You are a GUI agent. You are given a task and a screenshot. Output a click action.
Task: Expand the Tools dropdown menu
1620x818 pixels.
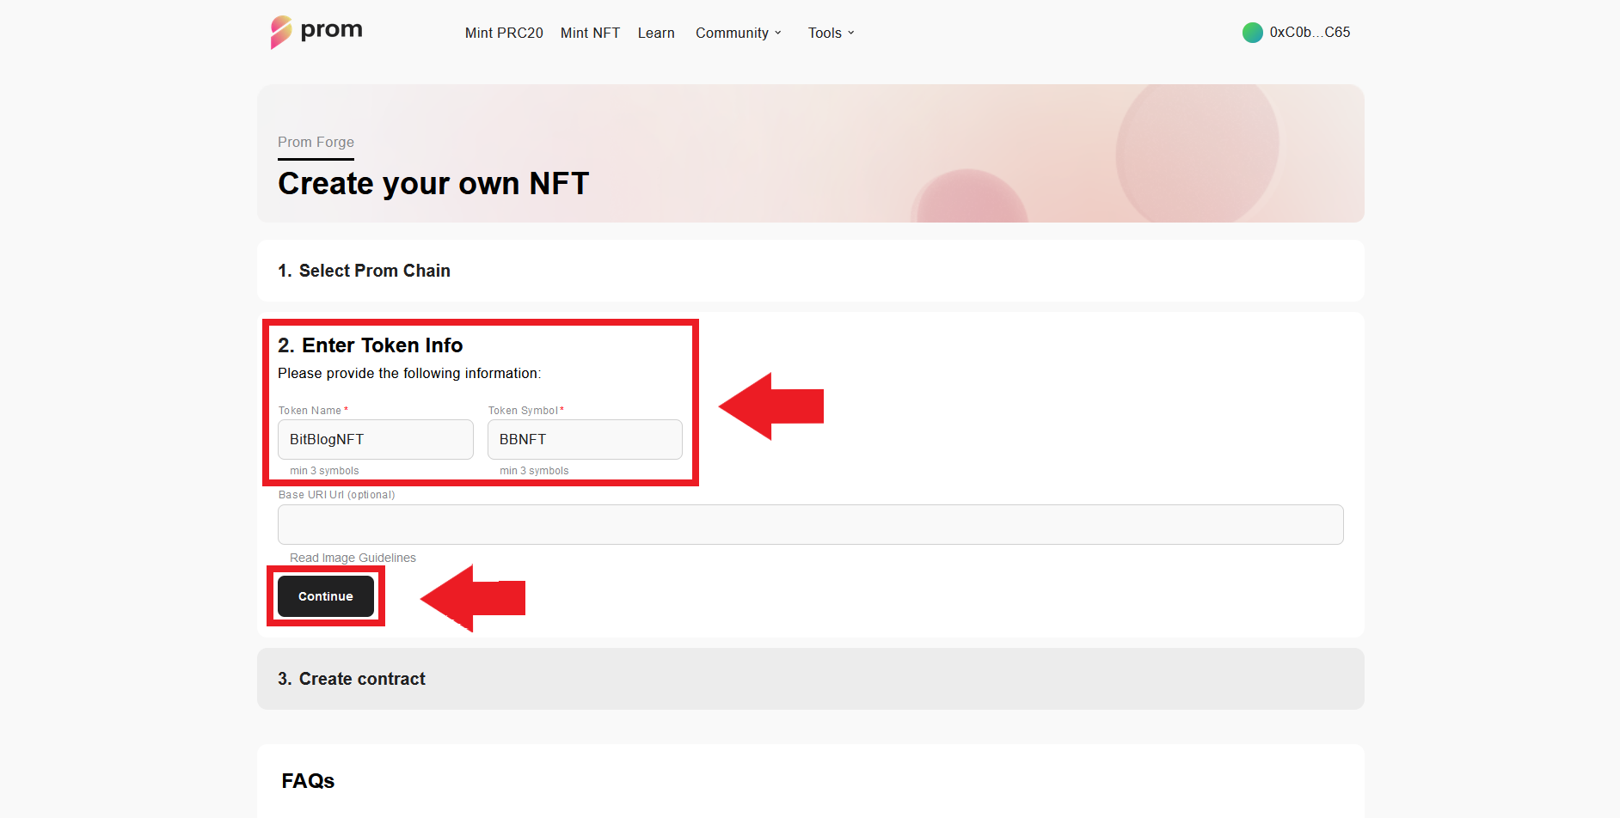click(825, 33)
